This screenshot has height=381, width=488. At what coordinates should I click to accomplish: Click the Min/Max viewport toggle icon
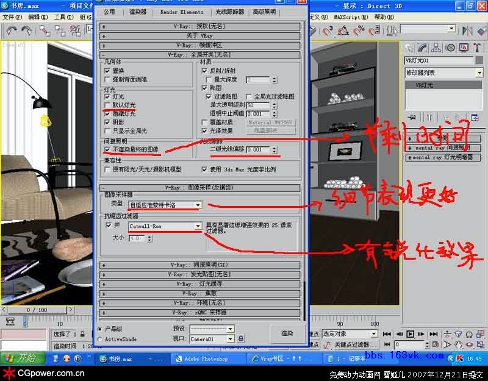[481, 344]
